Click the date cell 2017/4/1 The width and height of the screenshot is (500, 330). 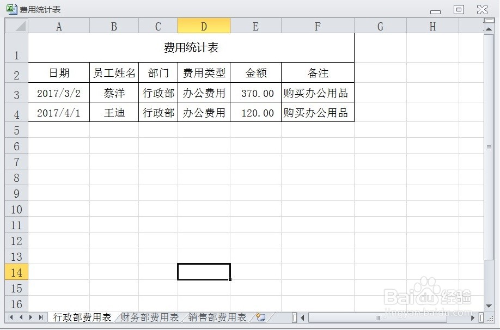[59, 112]
